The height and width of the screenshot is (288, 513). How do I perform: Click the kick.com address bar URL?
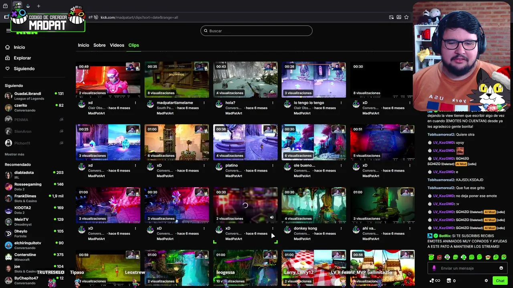point(139,17)
